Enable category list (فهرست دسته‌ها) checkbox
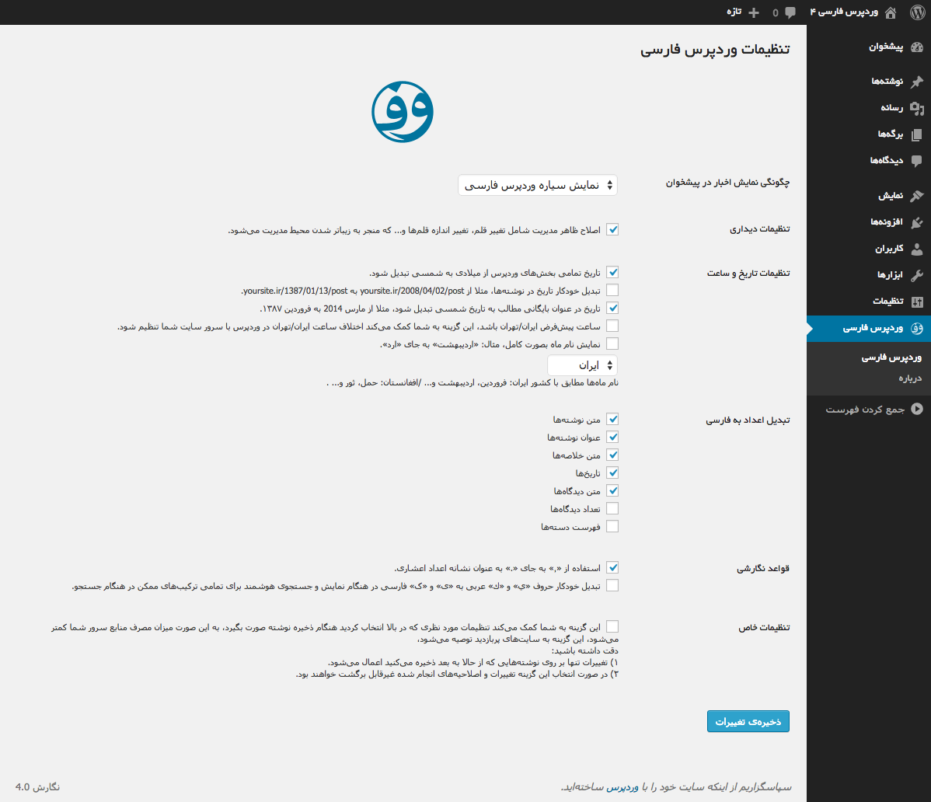Image resolution: width=931 pixels, height=802 pixels. [612, 526]
